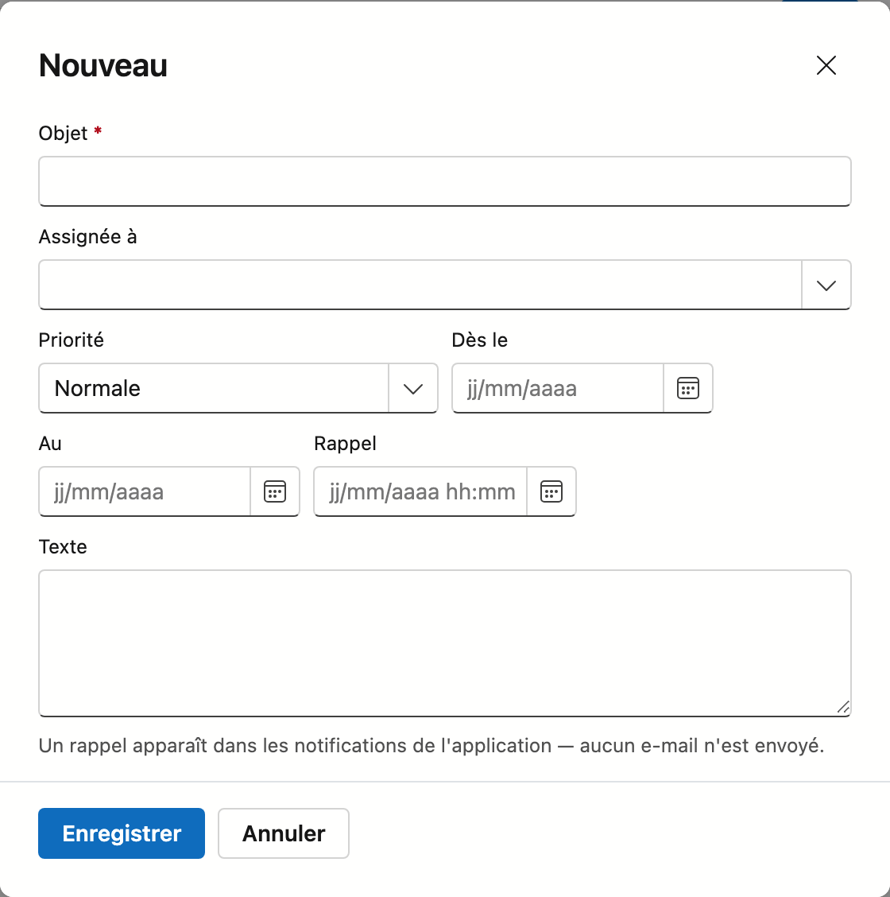Click the Rappel label
Image resolution: width=890 pixels, height=897 pixels.
345,444
